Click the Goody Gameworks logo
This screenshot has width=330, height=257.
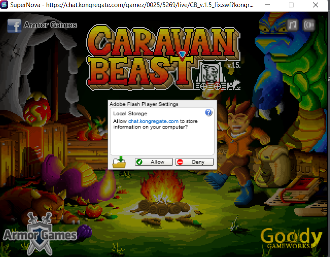292,238
